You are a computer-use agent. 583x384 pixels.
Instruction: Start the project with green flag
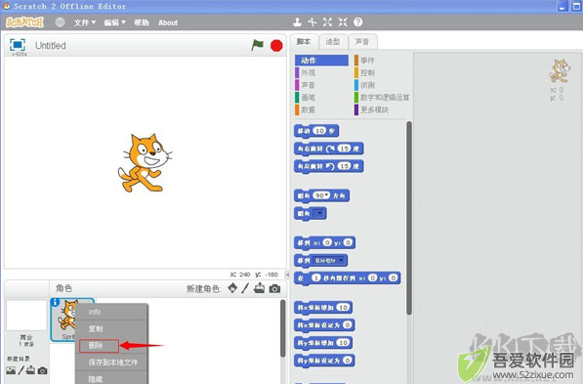pyautogui.click(x=257, y=45)
